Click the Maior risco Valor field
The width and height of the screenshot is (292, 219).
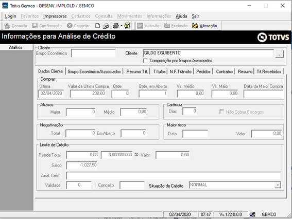[x=267, y=134]
